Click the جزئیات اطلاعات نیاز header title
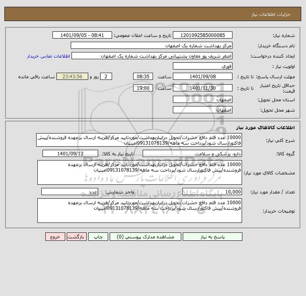Screen dimensions: 306x296 [271, 14]
